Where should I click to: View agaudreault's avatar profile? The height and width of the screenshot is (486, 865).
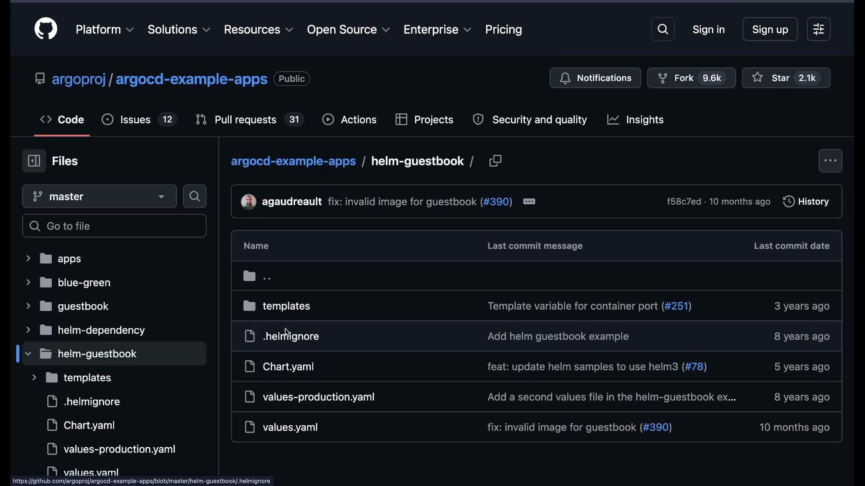(x=249, y=202)
